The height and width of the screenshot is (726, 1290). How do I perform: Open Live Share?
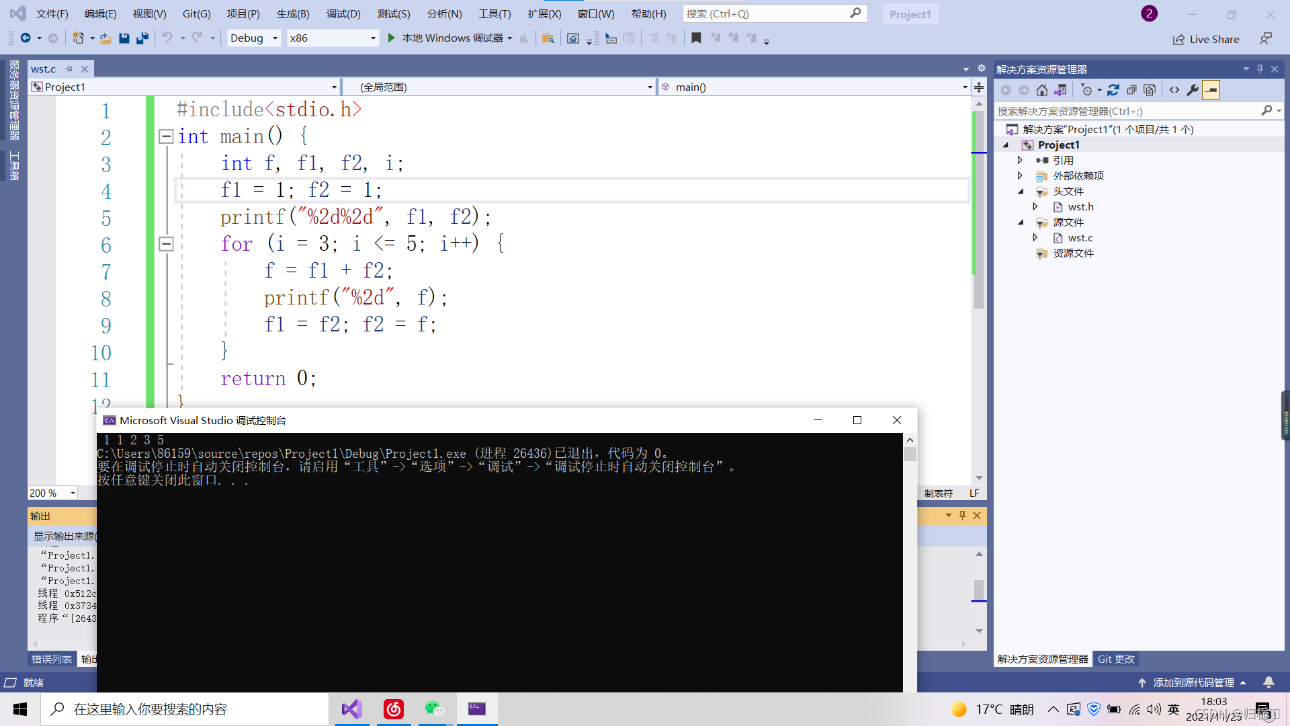[x=1206, y=39]
